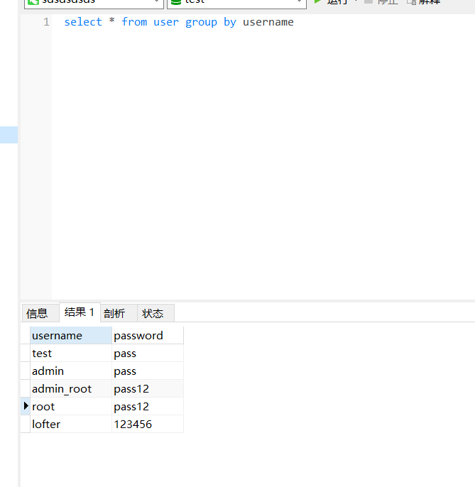Select pass12 in the admin_root row
This screenshot has height=487, width=475.
click(x=148, y=388)
